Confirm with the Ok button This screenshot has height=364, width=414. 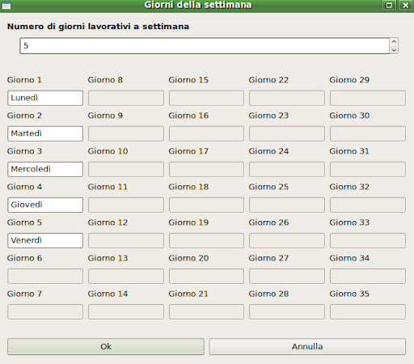(x=106, y=346)
